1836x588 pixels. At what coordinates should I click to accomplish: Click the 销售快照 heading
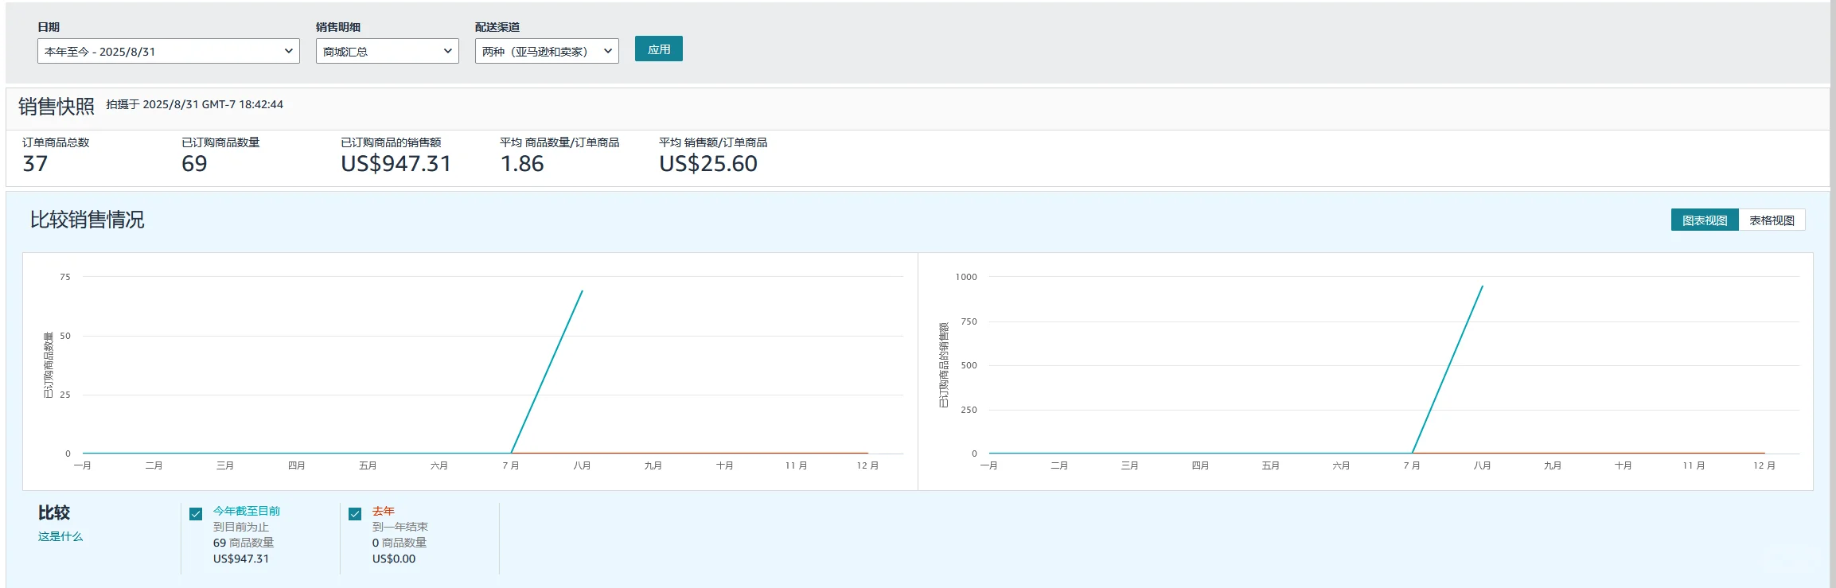57,106
